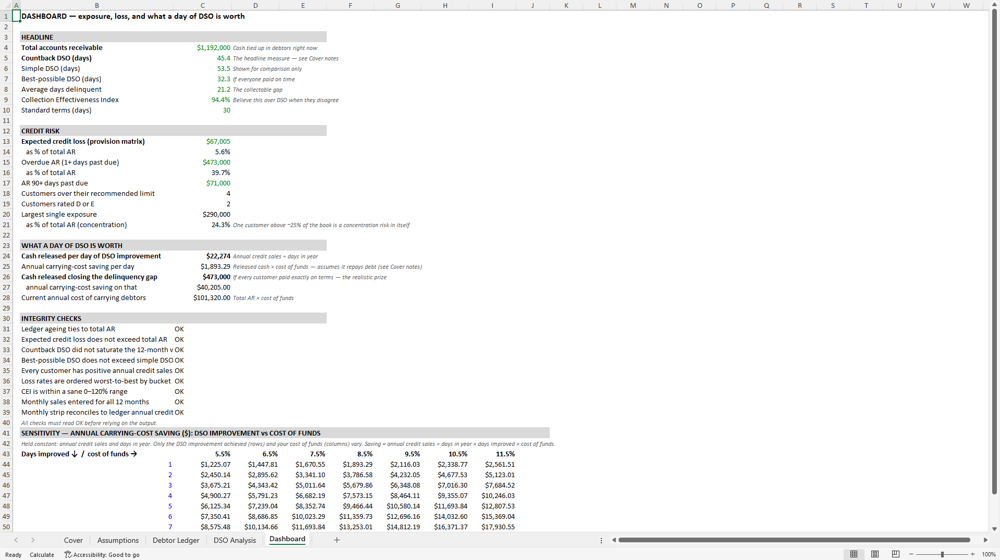Select column B header
Viewport: 1000px width, 560px height.
[x=97, y=5]
